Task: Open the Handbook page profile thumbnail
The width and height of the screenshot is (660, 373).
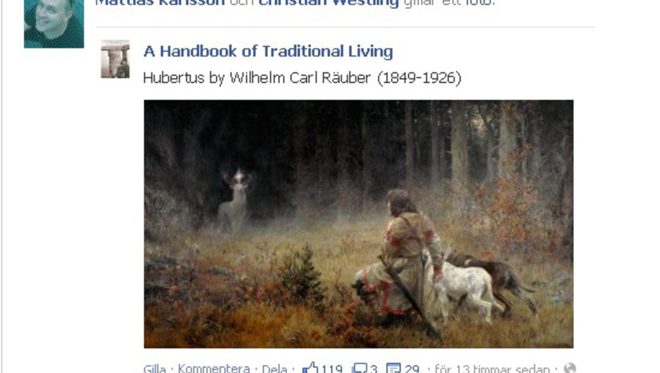Action: (116, 59)
